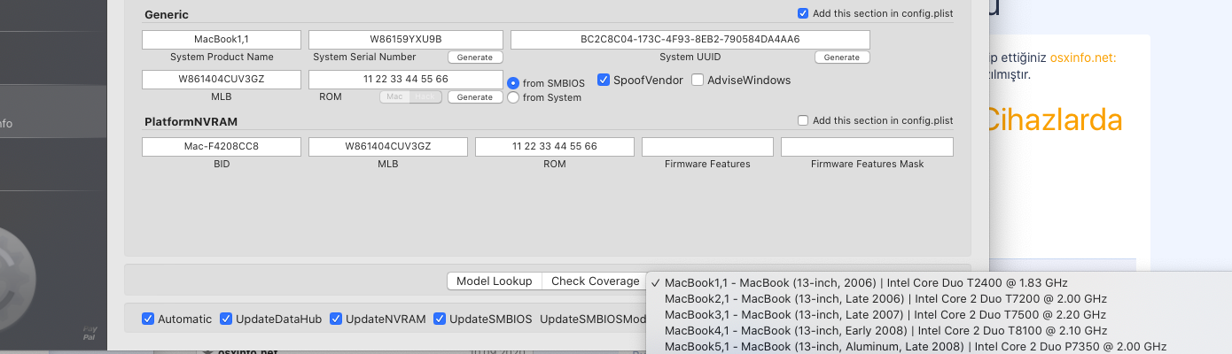Generate a new System UUID
The image size is (1232, 354).
(842, 58)
